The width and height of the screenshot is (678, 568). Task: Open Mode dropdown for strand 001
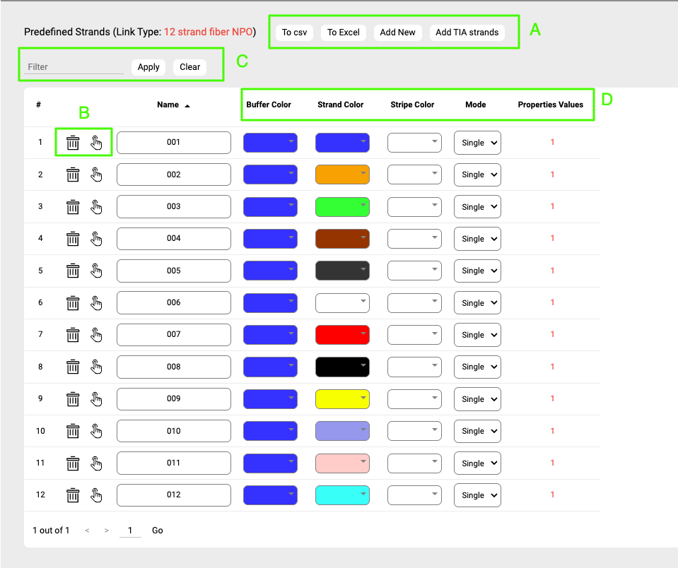coord(477,143)
